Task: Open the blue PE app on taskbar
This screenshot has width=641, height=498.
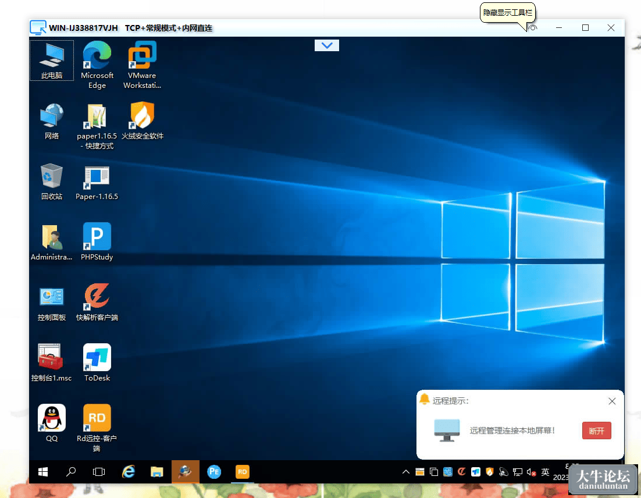Action: [214, 472]
